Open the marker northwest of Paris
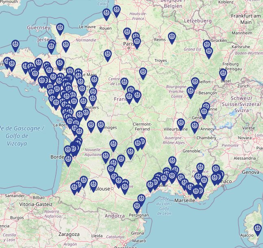 tap(127, 33)
